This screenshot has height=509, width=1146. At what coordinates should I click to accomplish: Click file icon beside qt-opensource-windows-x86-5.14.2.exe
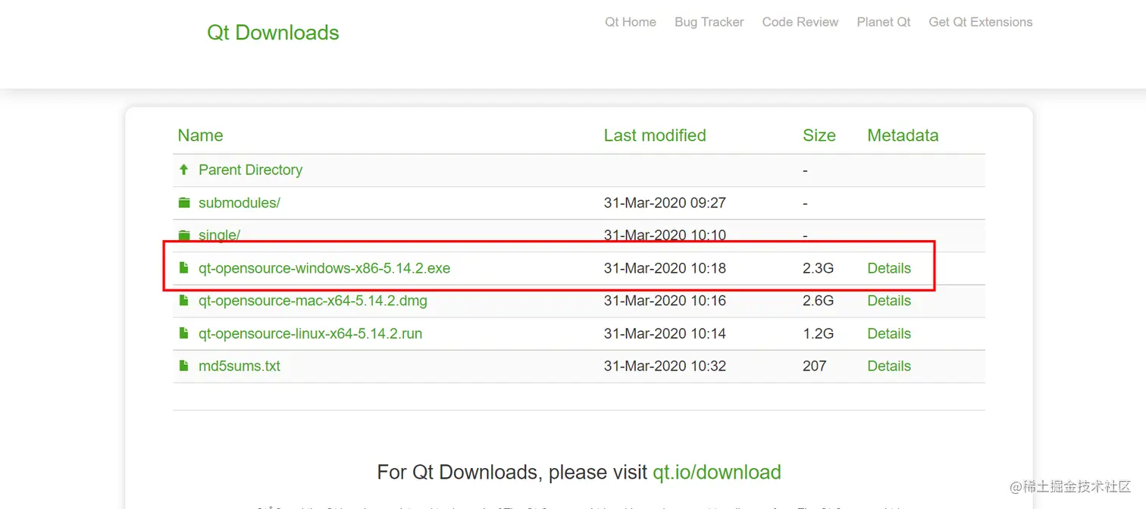(x=183, y=268)
